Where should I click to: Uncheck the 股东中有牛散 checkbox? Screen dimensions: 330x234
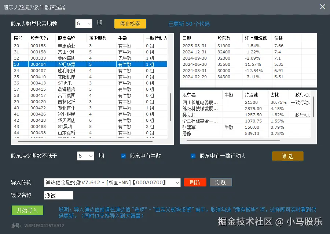click(123, 156)
